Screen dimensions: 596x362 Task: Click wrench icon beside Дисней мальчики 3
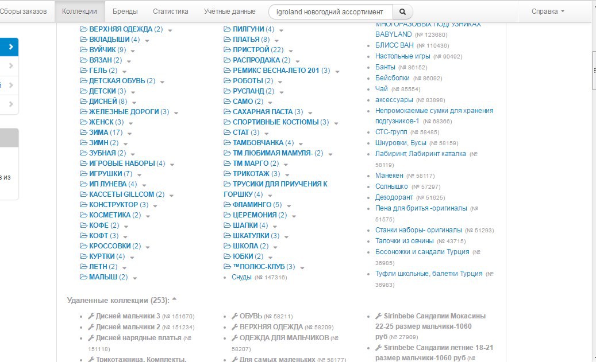91,316
